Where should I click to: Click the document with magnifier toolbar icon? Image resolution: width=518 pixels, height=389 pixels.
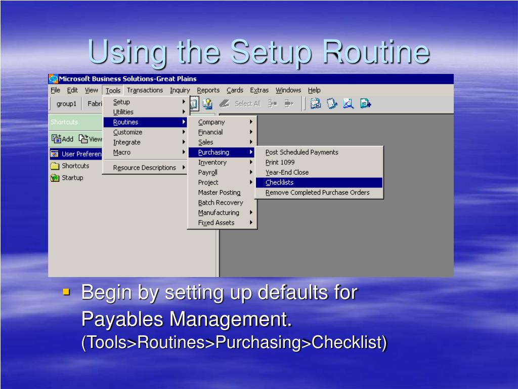(x=348, y=103)
